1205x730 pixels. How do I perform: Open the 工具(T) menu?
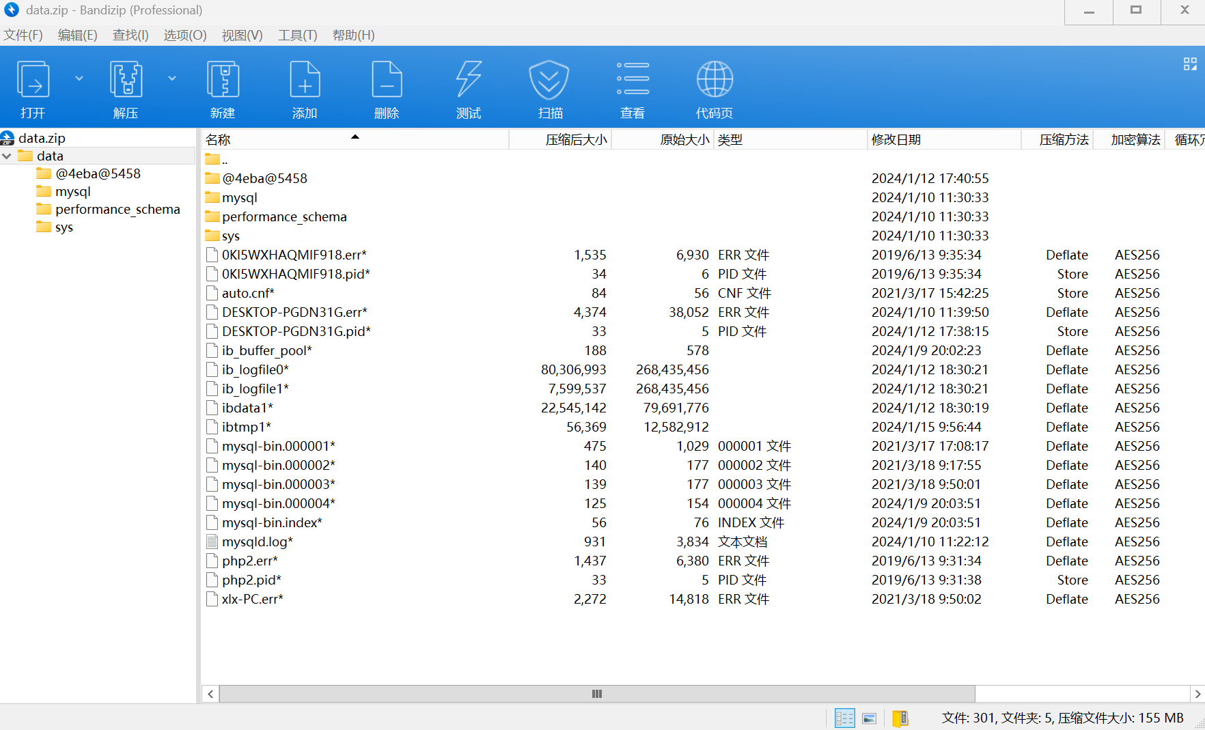pyautogui.click(x=297, y=36)
